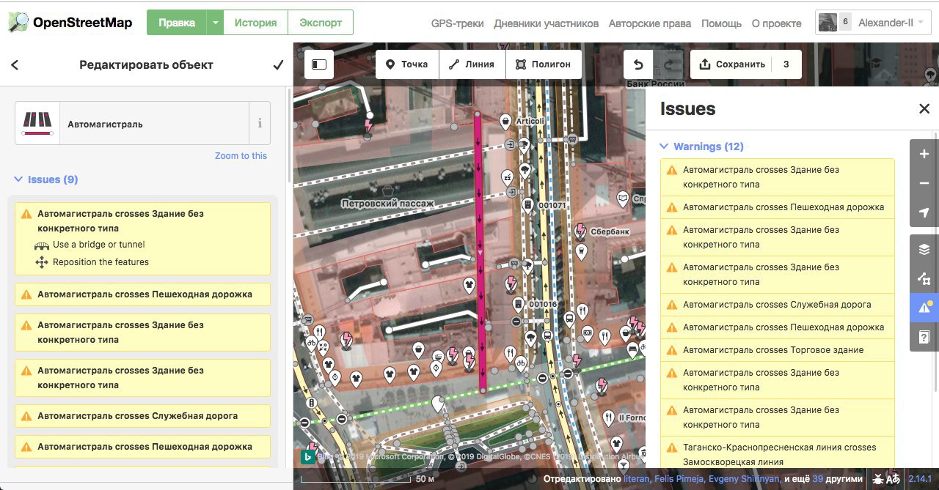Screen dimensions: 939x490
Task: Confirm editing with the checkmark icon
Action: coord(278,65)
